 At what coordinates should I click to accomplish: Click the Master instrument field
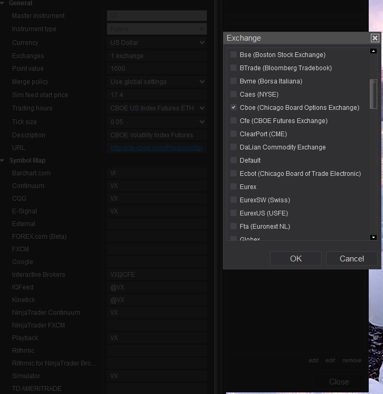(157, 15)
